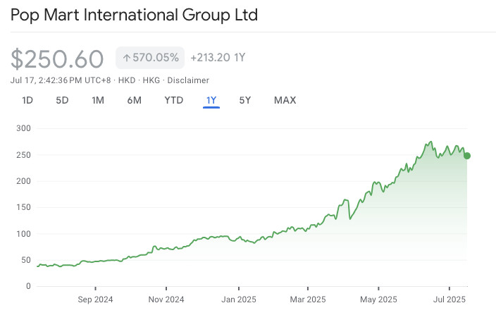Click the green current-price dot on chart
The width and height of the screenshot is (496, 315).
467,156
